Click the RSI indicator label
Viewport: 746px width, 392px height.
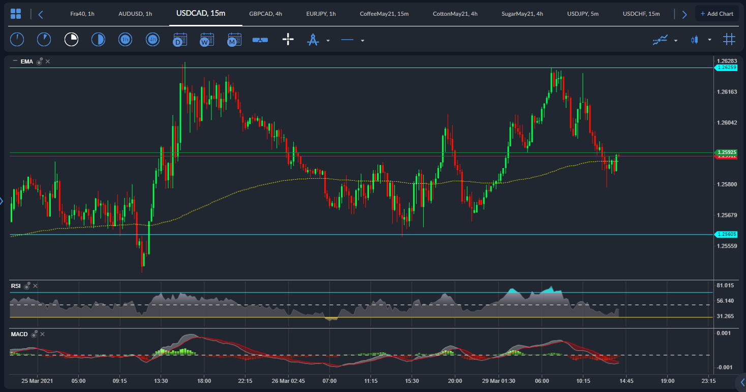coord(16,286)
